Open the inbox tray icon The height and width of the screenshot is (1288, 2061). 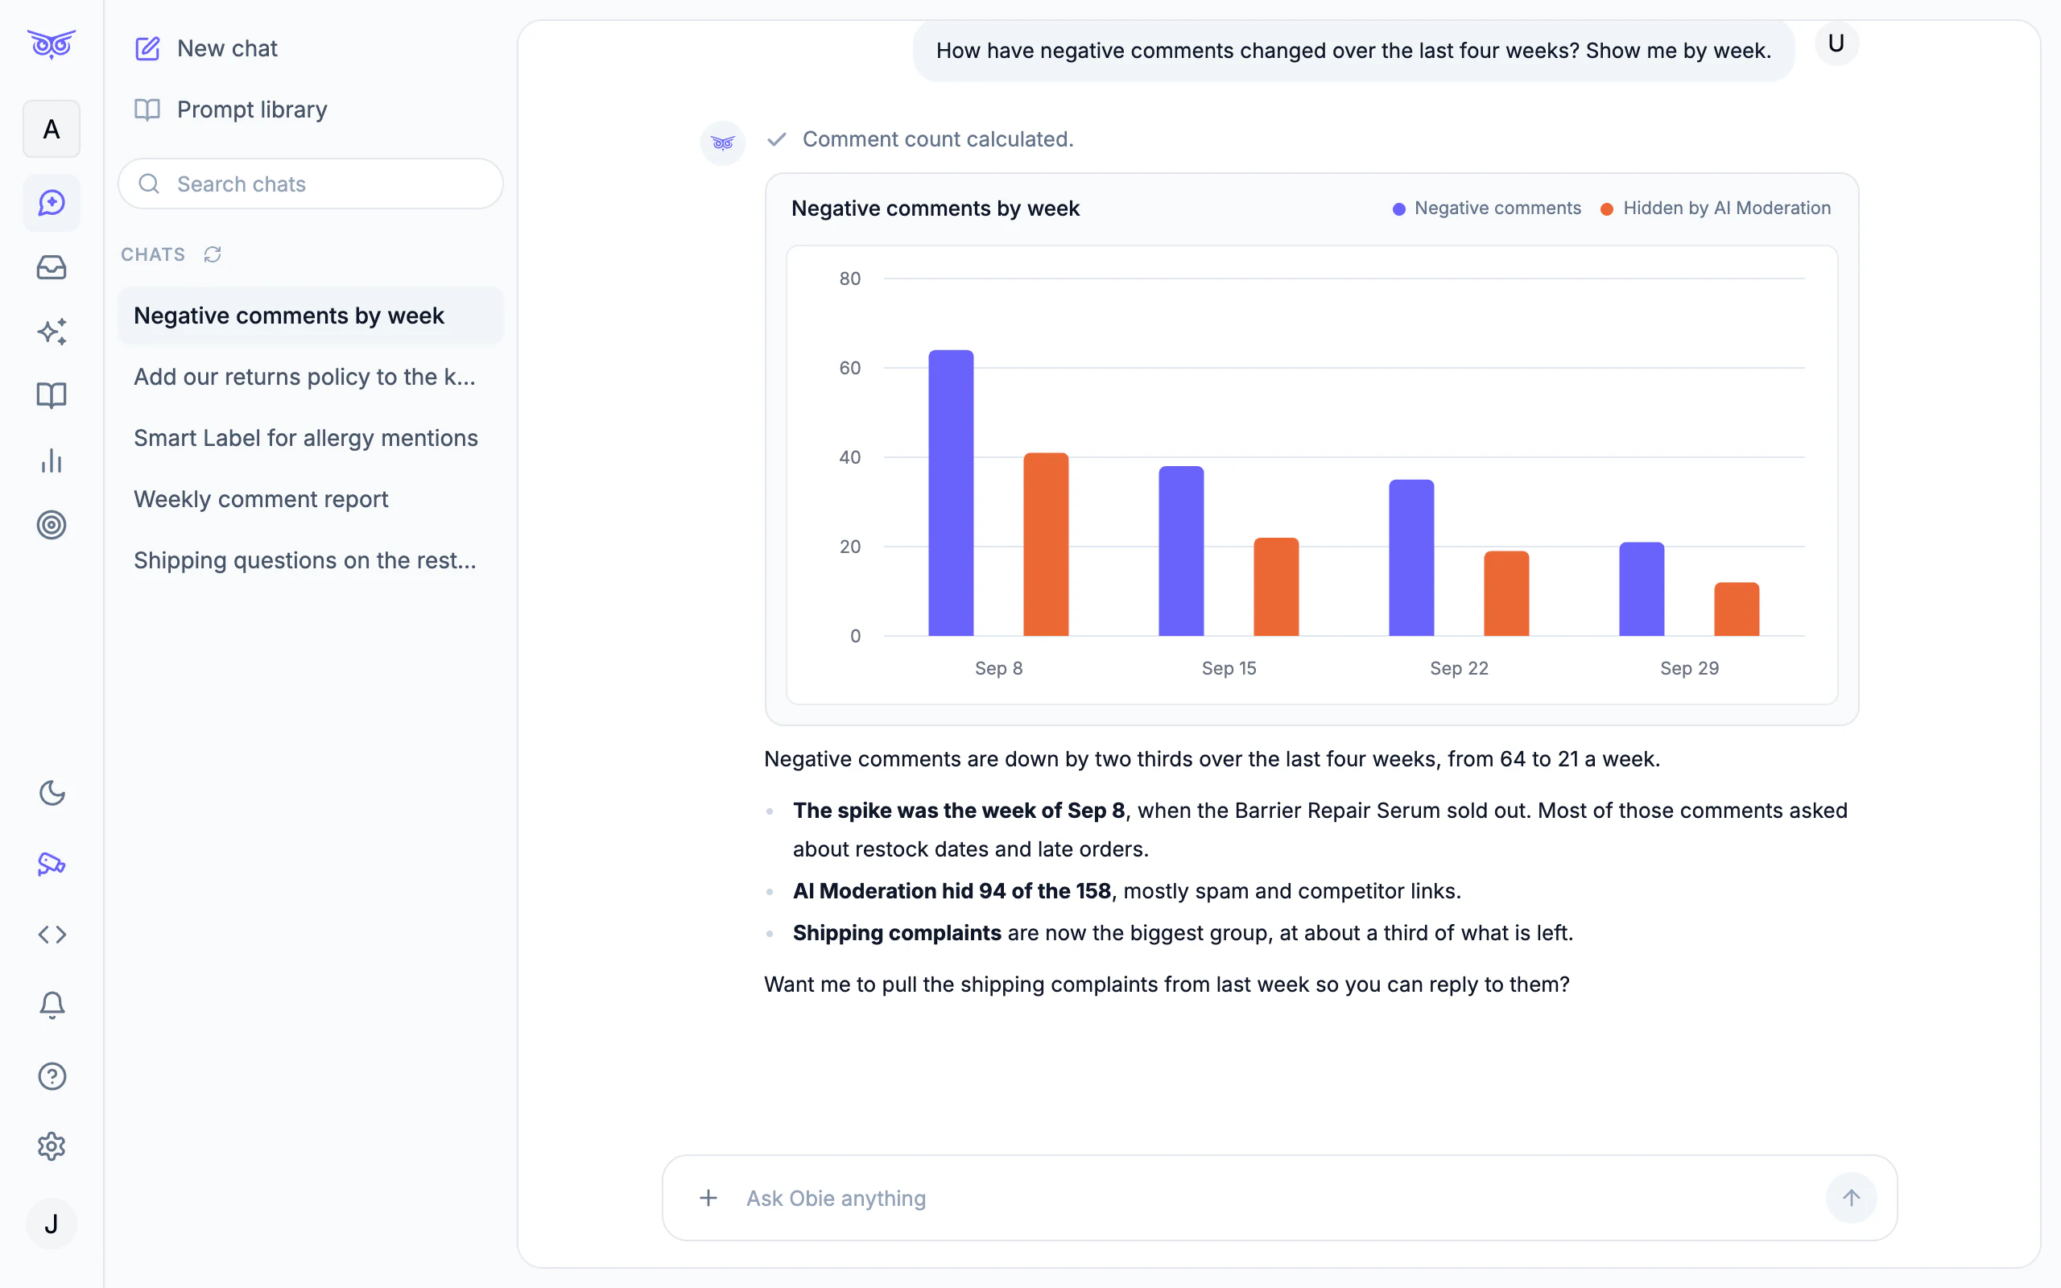tap(51, 267)
